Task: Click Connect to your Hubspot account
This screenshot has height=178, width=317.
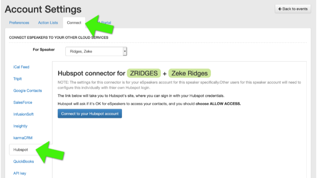Action: point(90,113)
